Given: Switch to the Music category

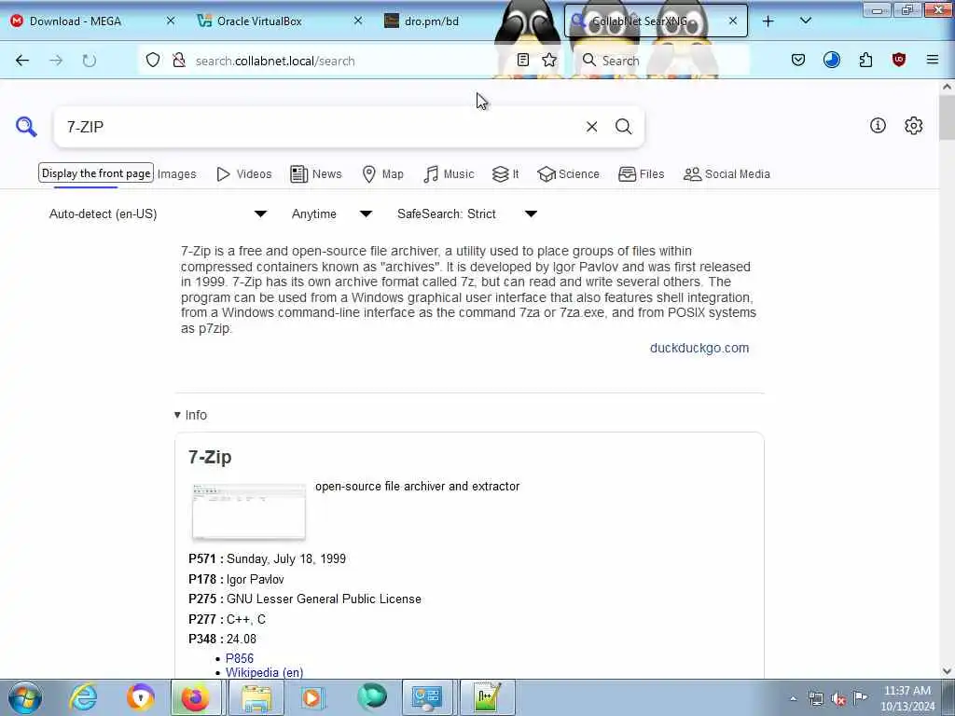Looking at the screenshot, I should tap(449, 174).
